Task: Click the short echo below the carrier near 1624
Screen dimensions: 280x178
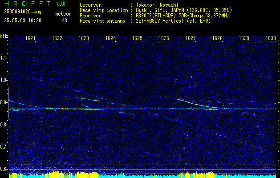Action: pyautogui.click(x=122, y=113)
